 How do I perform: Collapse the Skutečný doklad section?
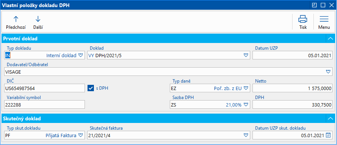(x=330, y=118)
